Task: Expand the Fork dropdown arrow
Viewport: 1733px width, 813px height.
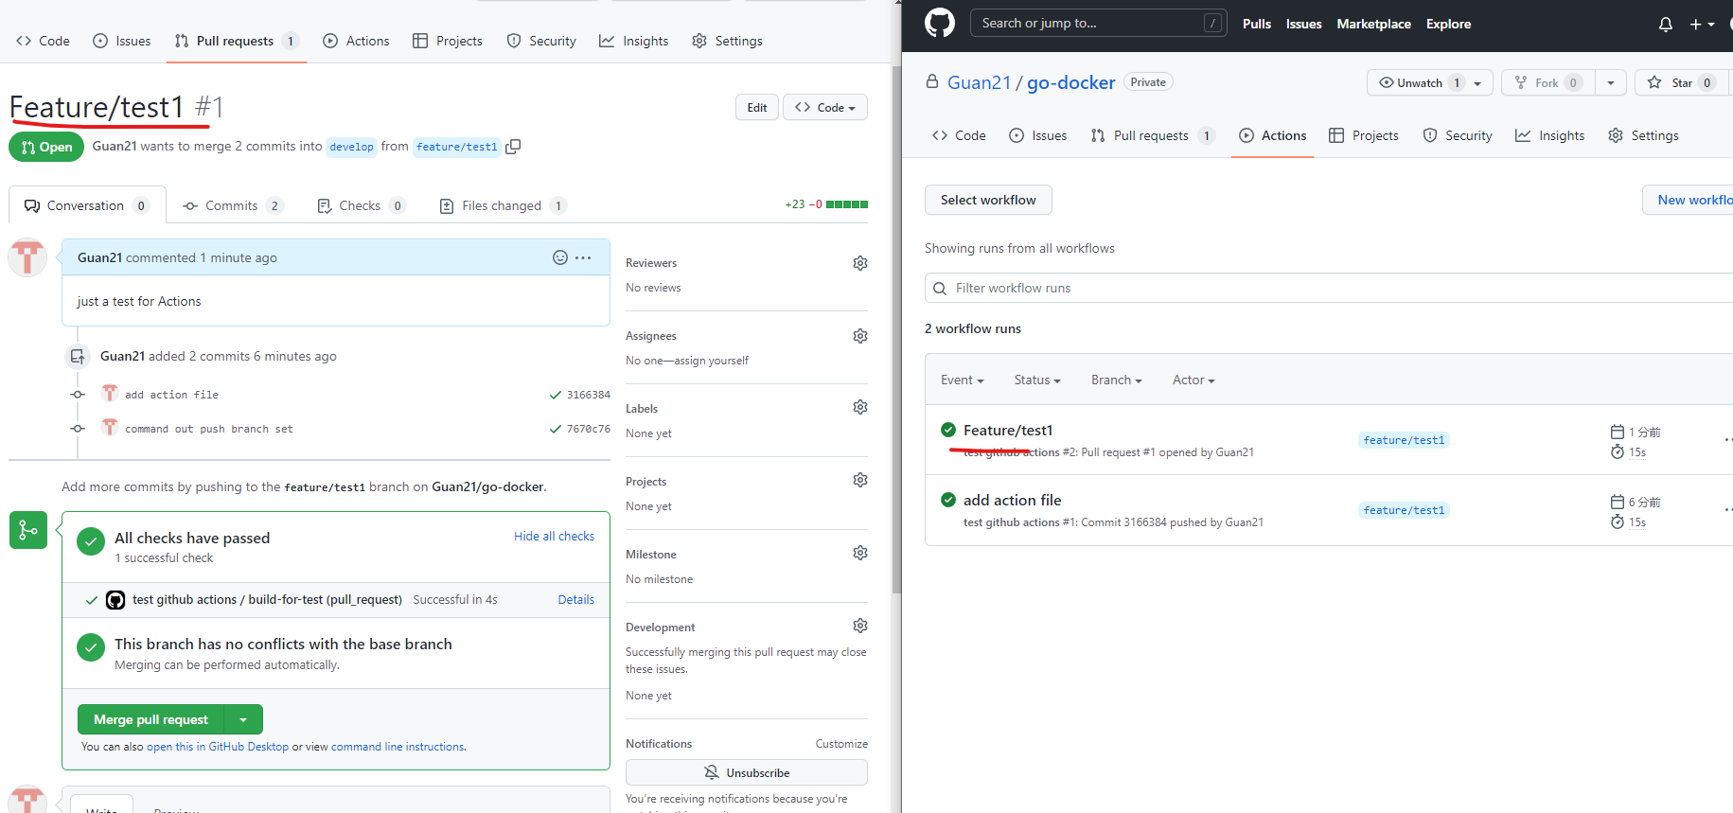Action: [1611, 82]
